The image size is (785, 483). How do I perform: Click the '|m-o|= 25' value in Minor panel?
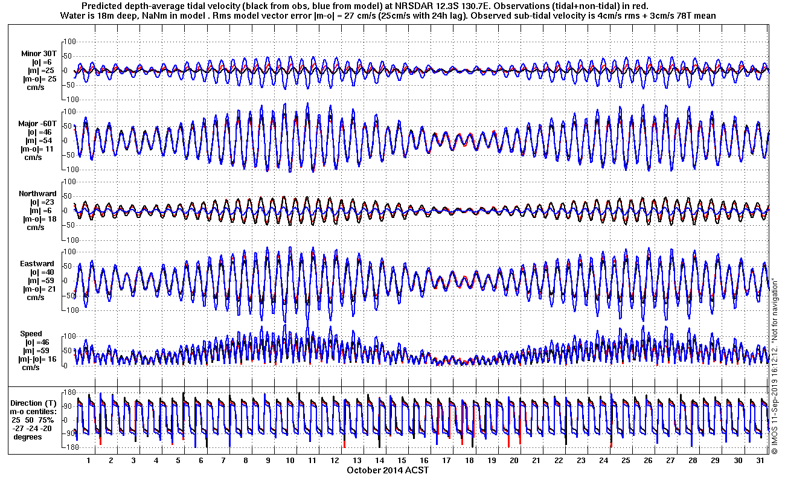pyautogui.click(x=39, y=79)
